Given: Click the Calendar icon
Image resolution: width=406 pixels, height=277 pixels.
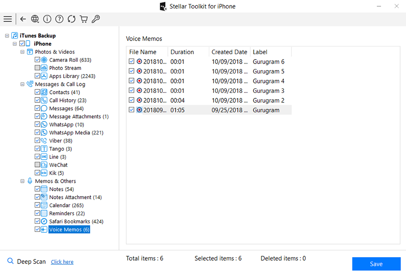Looking at the screenshot, I should [44, 205].
